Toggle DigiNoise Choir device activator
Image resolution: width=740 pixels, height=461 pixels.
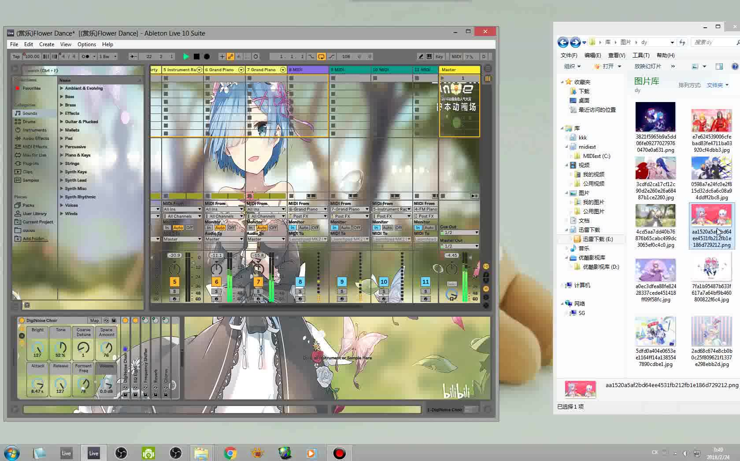pos(22,320)
